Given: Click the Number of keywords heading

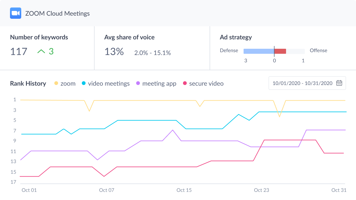Looking at the screenshot, I should coord(39,37).
